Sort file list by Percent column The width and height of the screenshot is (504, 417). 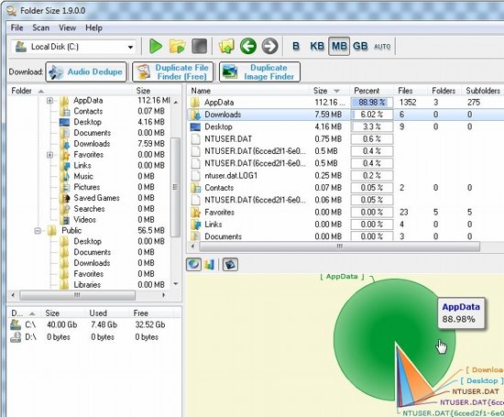point(371,91)
